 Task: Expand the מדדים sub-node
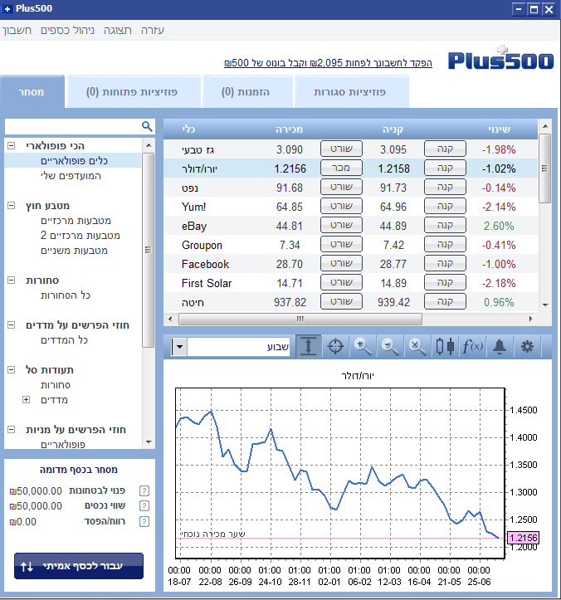click(26, 400)
